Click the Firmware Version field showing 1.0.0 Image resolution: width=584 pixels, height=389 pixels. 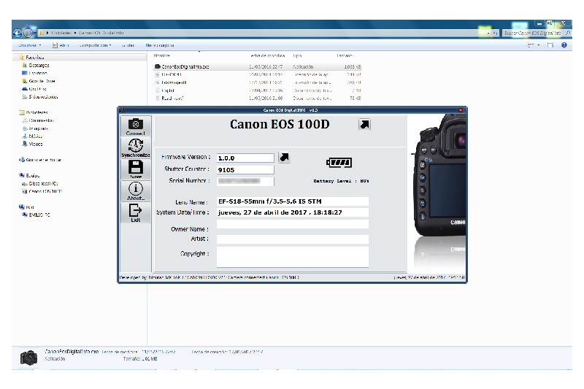245,158
